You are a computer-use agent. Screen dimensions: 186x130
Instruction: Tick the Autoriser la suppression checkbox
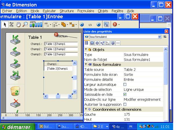125,104
